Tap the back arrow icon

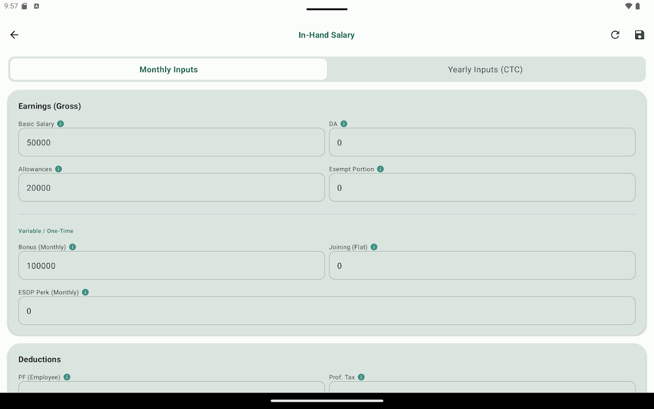14,35
